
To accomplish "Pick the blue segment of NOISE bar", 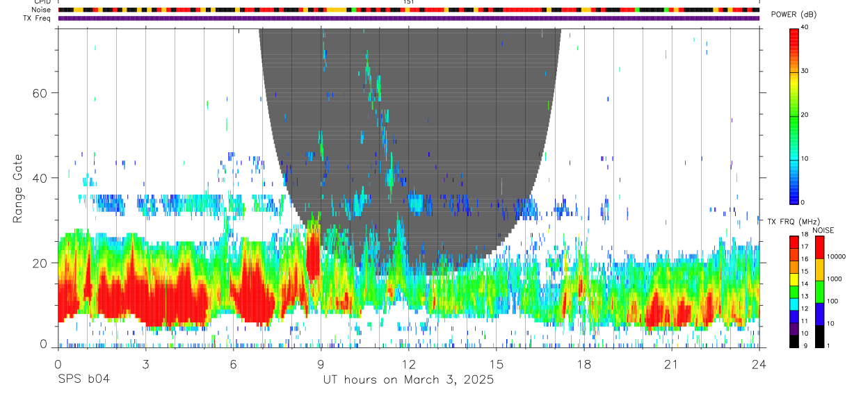I will [x=819, y=314].
